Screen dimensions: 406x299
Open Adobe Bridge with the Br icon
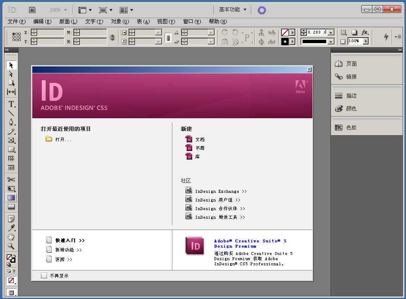(32, 10)
